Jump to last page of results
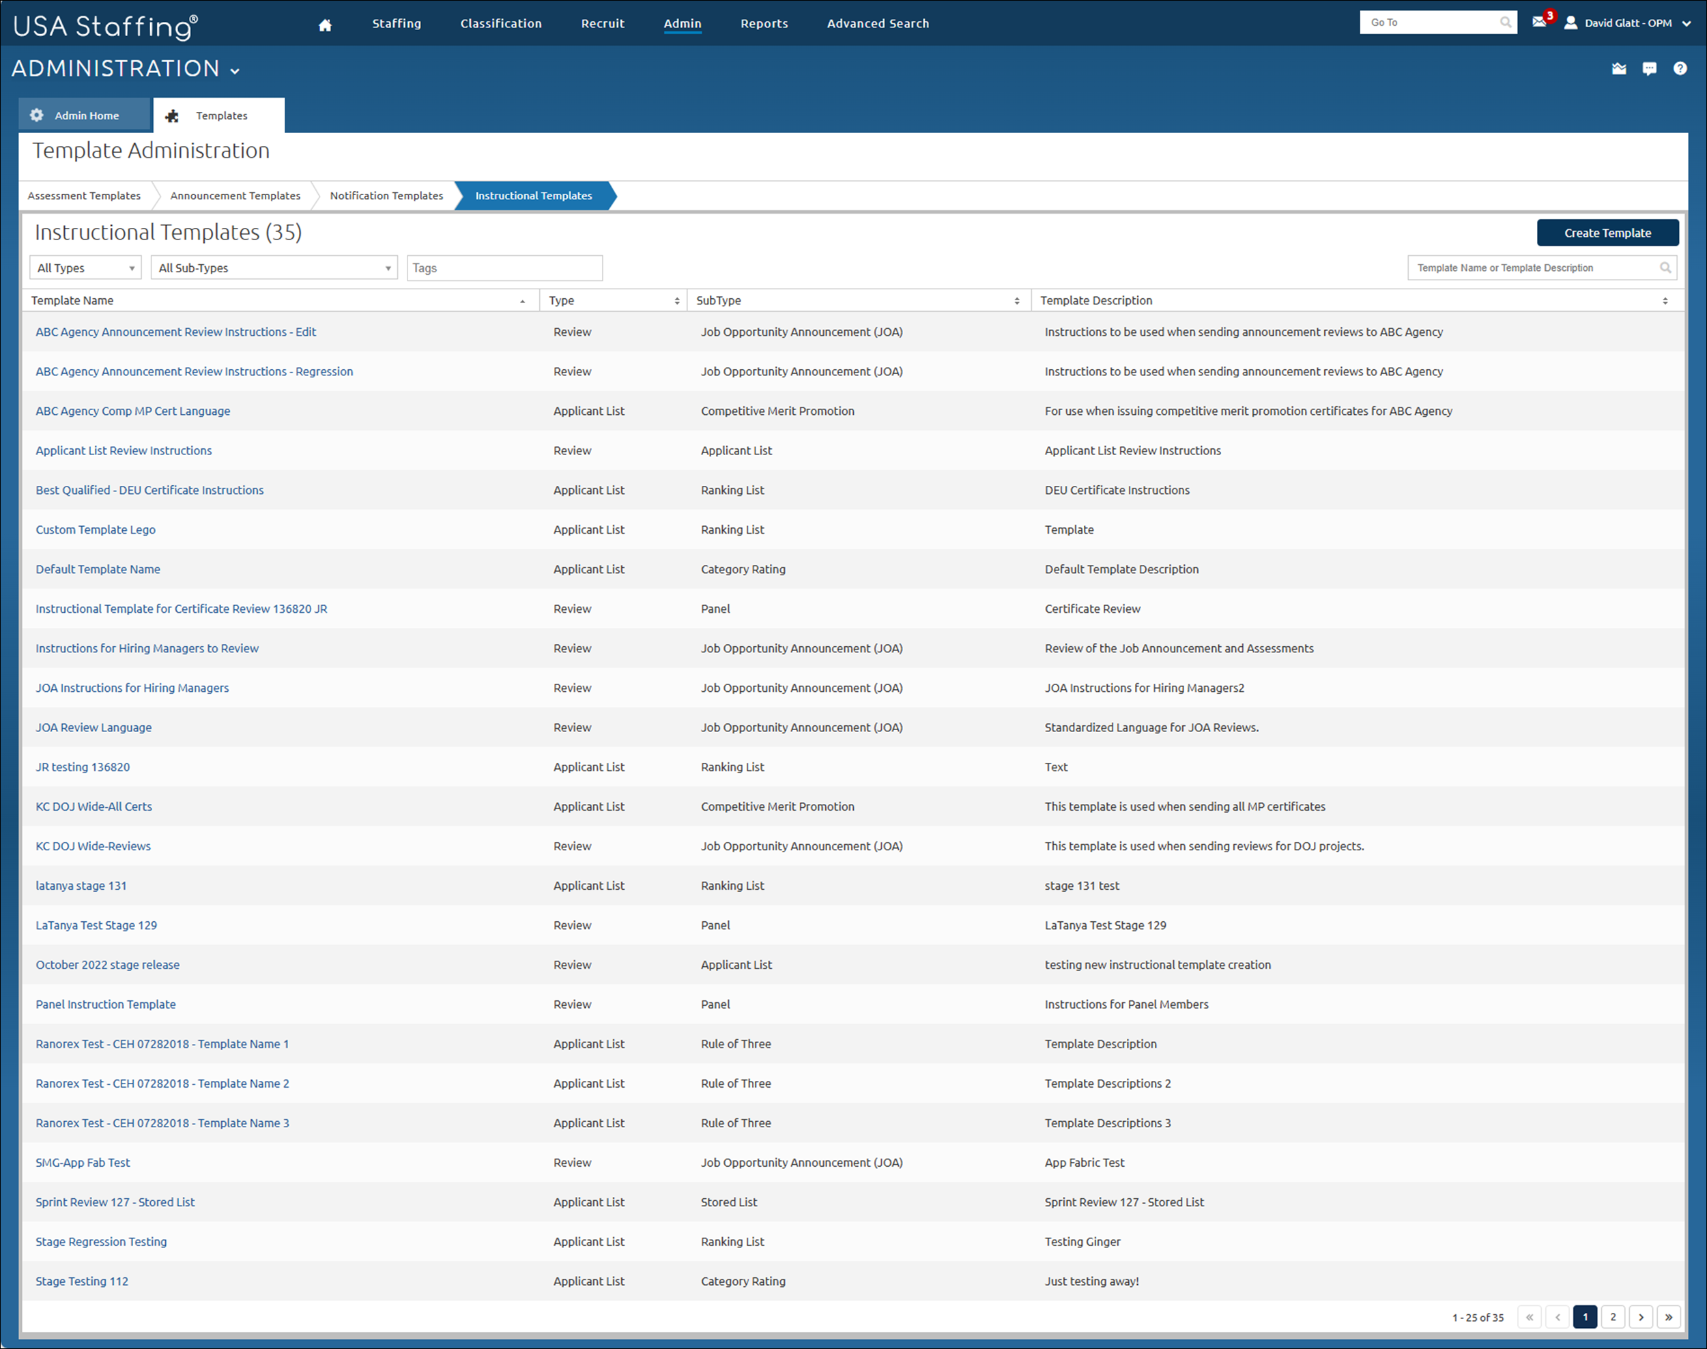This screenshot has height=1349, width=1707. pyautogui.click(x=1668, y=1317)
